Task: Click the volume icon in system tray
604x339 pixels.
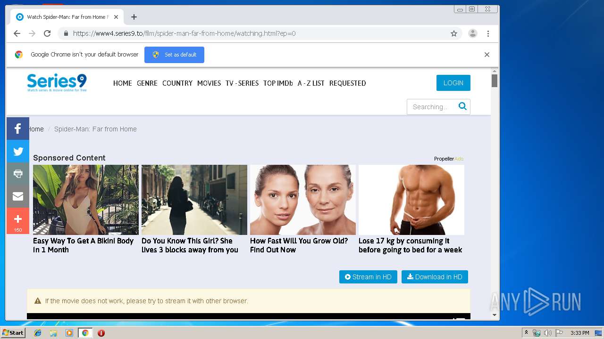Action: coord(547,333)
